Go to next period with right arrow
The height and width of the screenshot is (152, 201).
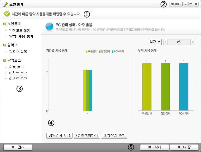pyautogui.click(x=192, y=42)
